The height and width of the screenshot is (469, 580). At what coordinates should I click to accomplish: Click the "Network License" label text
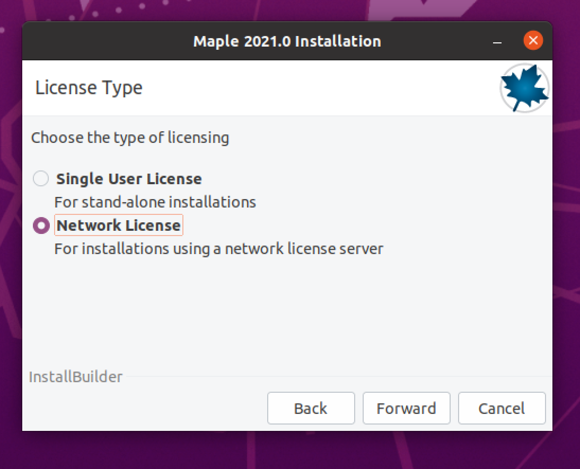point(119,226)
